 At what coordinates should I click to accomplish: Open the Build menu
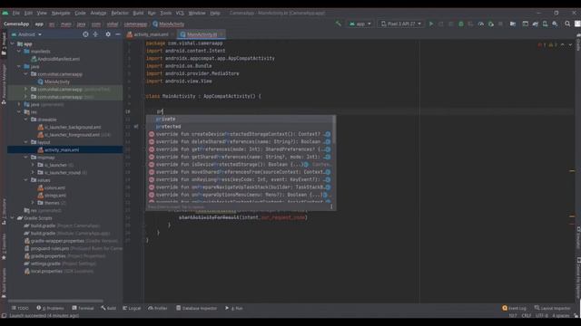[138, 13]
